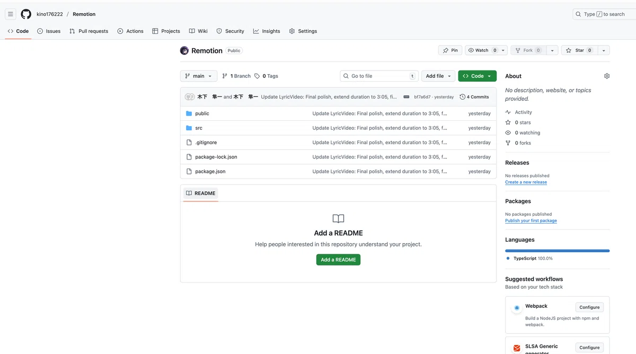Viewport: 636px width, 354px height.
Task: Open the package-lock.json file
Action: click(x=216, y=157)
